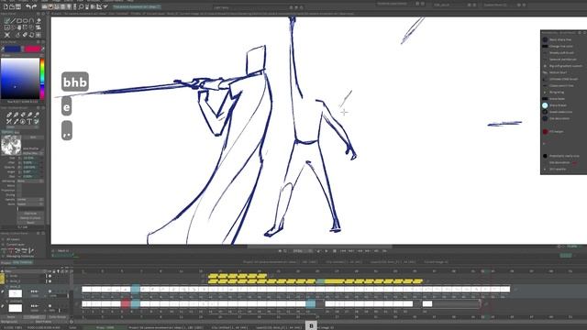Image resolution: width=587 pixels, height=330 pixels.
Task: Open the bottom mode dropdown in brush settings
Action: click(x=30, y=203)
